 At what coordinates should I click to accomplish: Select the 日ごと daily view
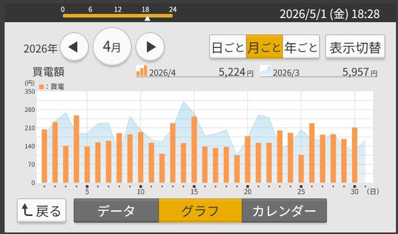(228, 47)
